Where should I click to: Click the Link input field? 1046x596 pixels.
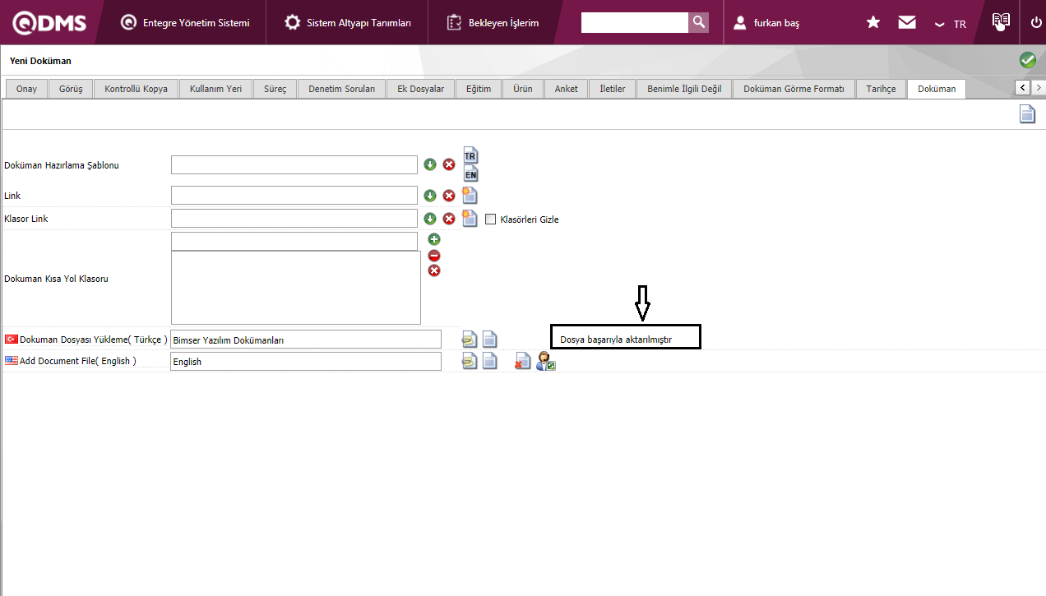[x=294, y=196]
